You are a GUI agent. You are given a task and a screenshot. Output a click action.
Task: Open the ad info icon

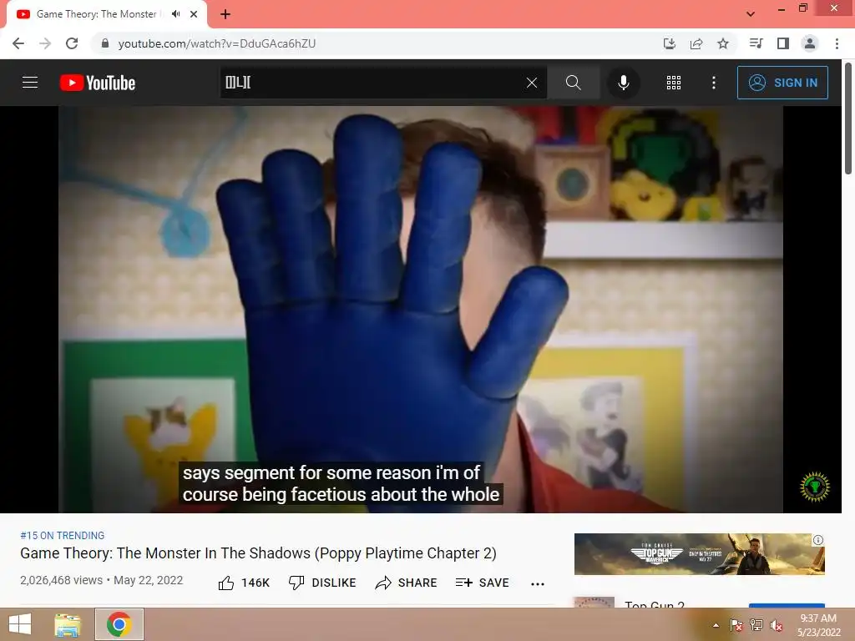[x=818, y=540]
